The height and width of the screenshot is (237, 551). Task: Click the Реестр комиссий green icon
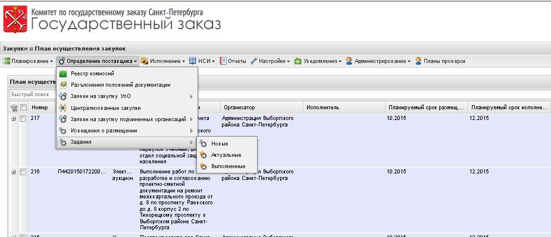tap(63, 74)
